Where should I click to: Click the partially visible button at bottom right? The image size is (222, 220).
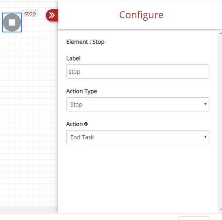[x=194, y=218]
